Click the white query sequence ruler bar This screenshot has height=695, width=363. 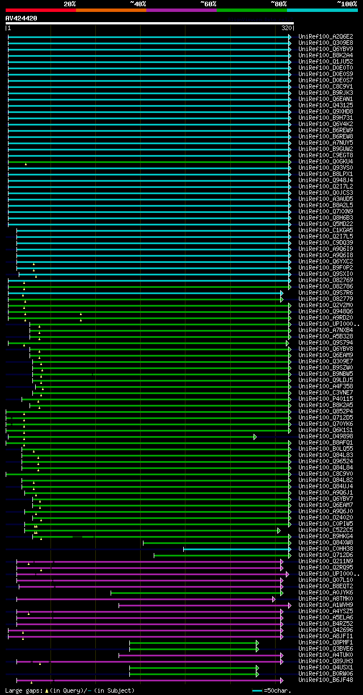pos(150,23)
